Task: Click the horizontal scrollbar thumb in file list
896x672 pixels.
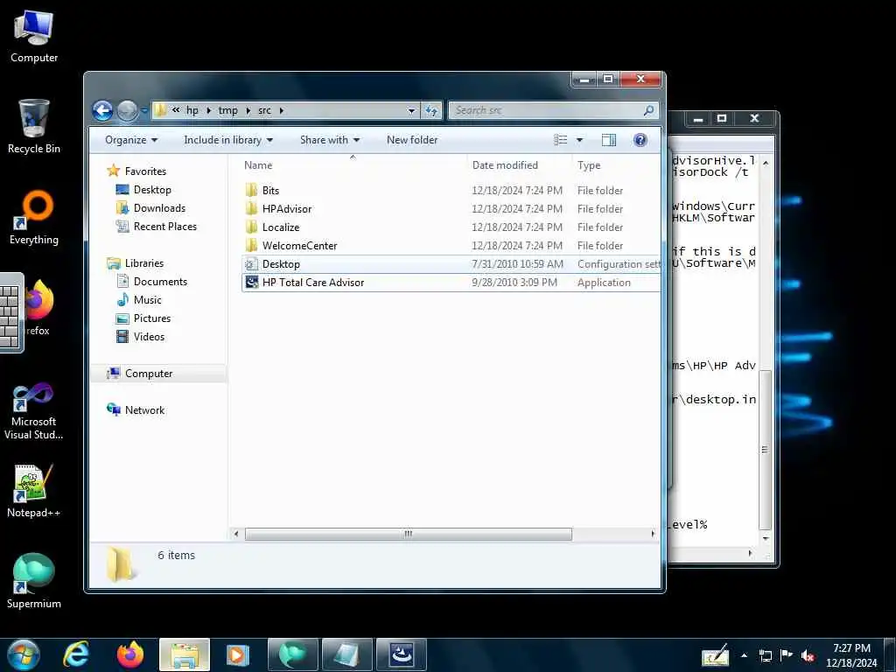Action: tap(408, 534)
